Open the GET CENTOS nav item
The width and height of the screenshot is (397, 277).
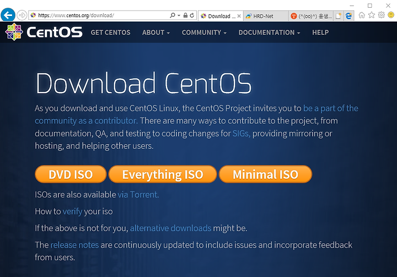click(x=110, y=33)
